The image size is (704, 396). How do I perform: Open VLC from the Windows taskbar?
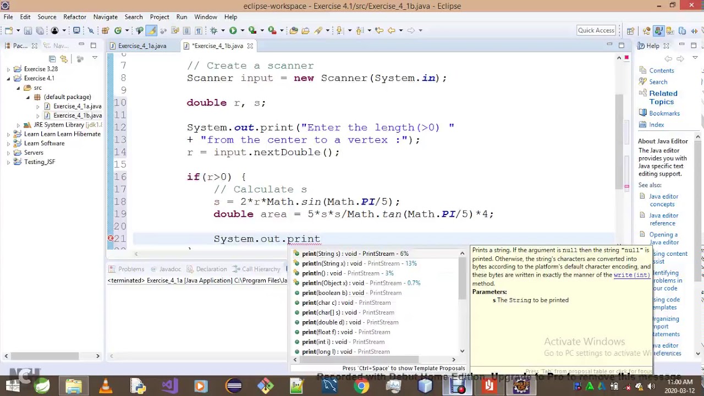coord(106,386)
